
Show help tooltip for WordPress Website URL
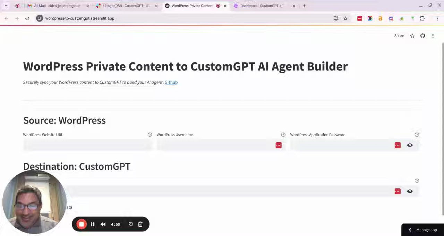150,135
